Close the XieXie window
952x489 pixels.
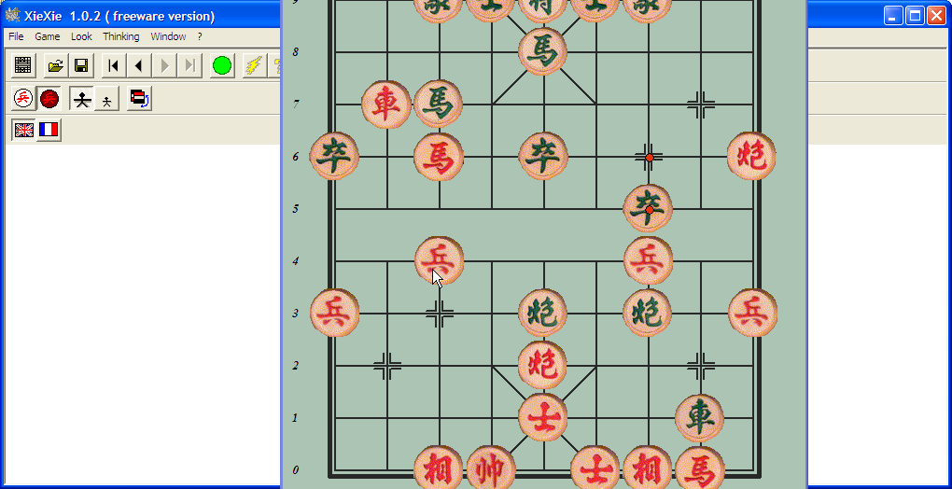tap(935, 16)
